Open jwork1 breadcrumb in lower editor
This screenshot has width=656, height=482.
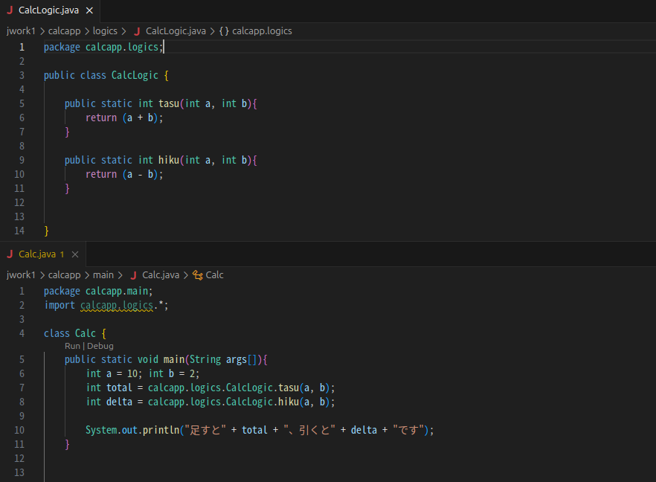click(21, 275)
